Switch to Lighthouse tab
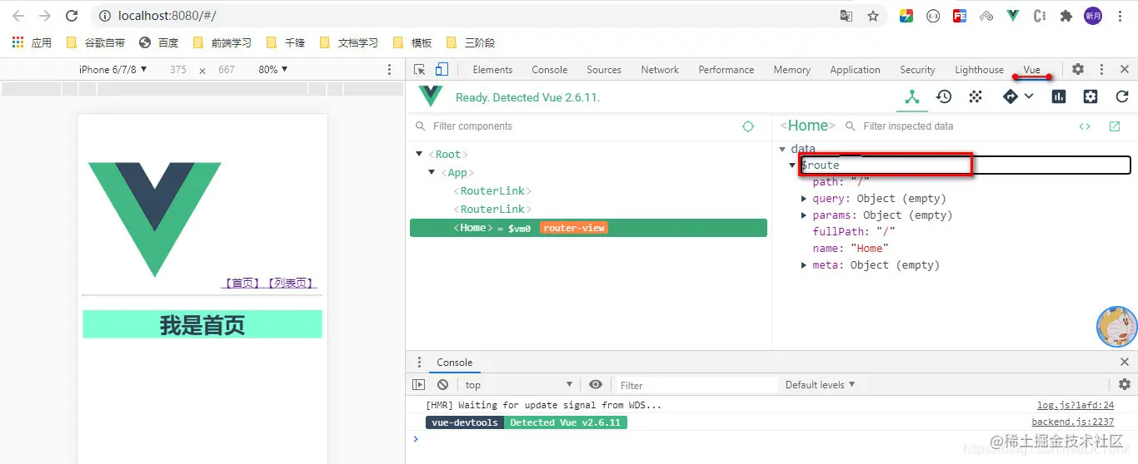 click(980, 70)
